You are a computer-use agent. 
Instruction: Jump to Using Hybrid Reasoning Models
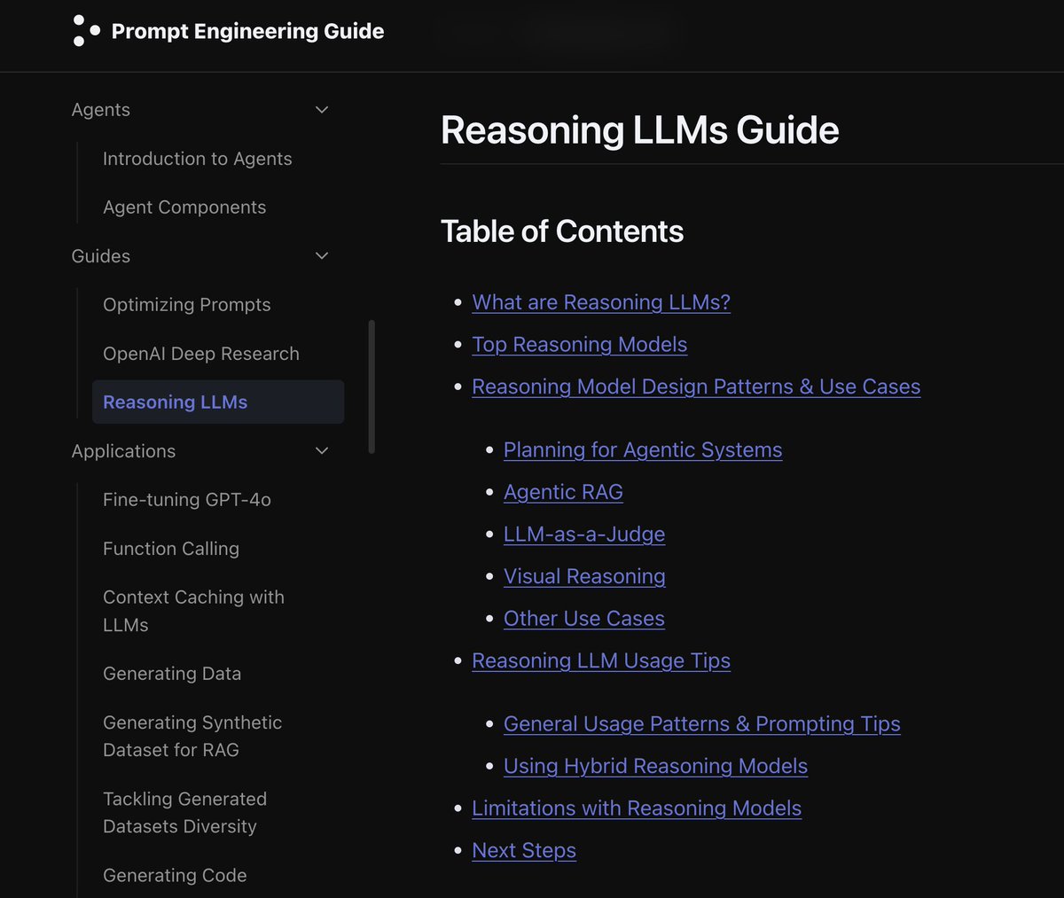655,766
